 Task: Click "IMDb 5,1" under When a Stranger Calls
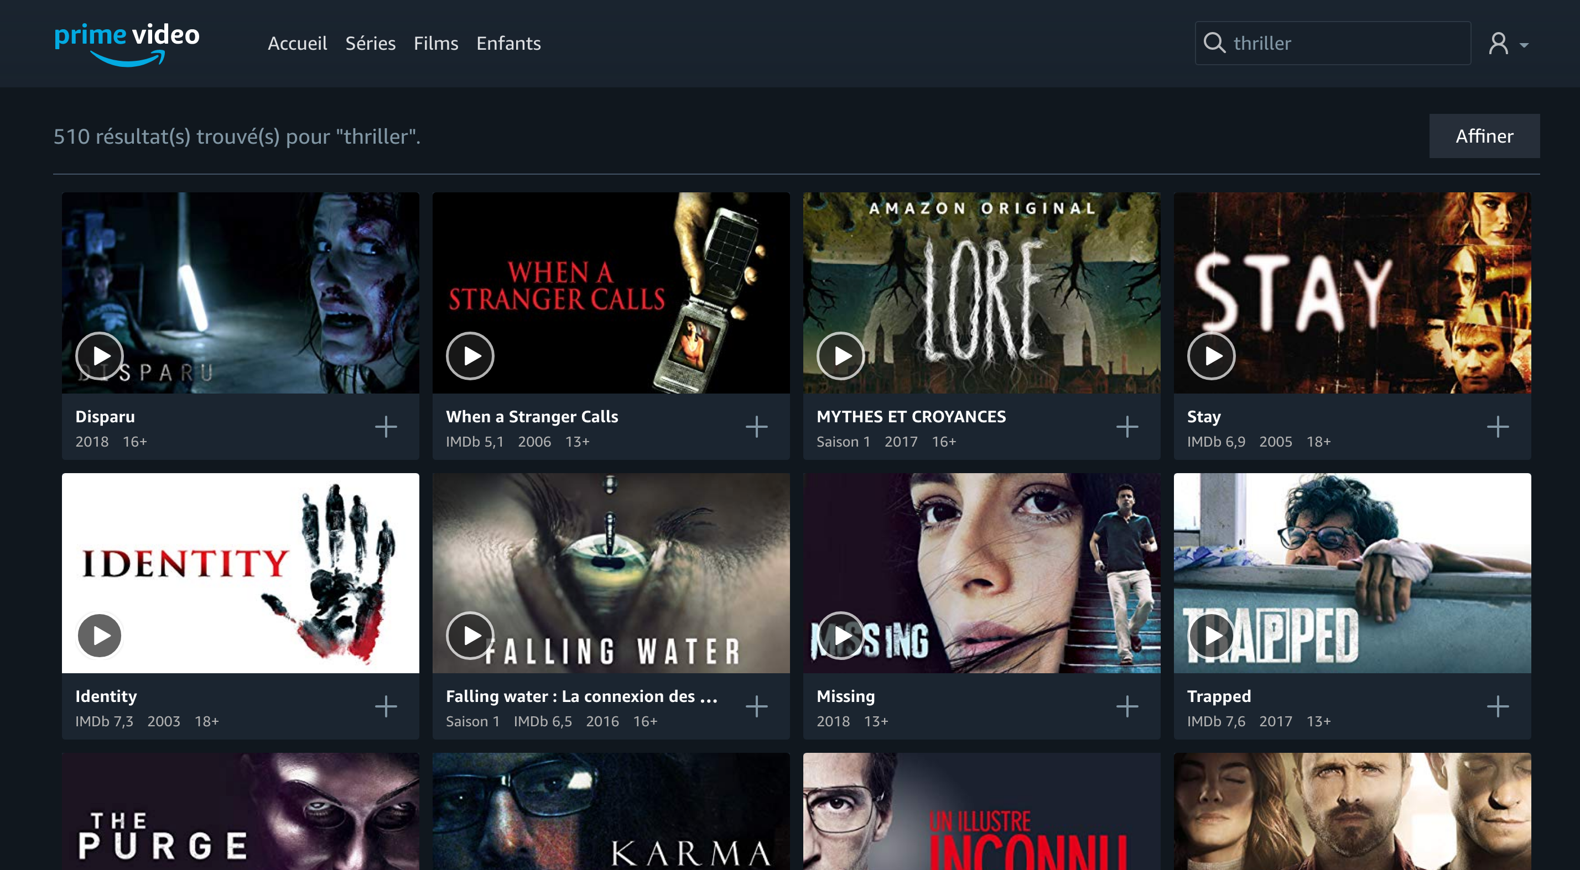[x=475, y=442]
